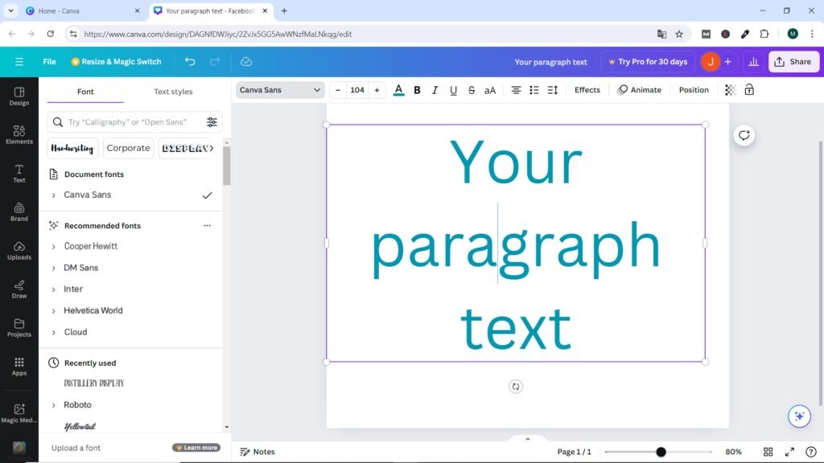Open the Uploads sidebar panel
824x463 pixels.
pos(19,250)
